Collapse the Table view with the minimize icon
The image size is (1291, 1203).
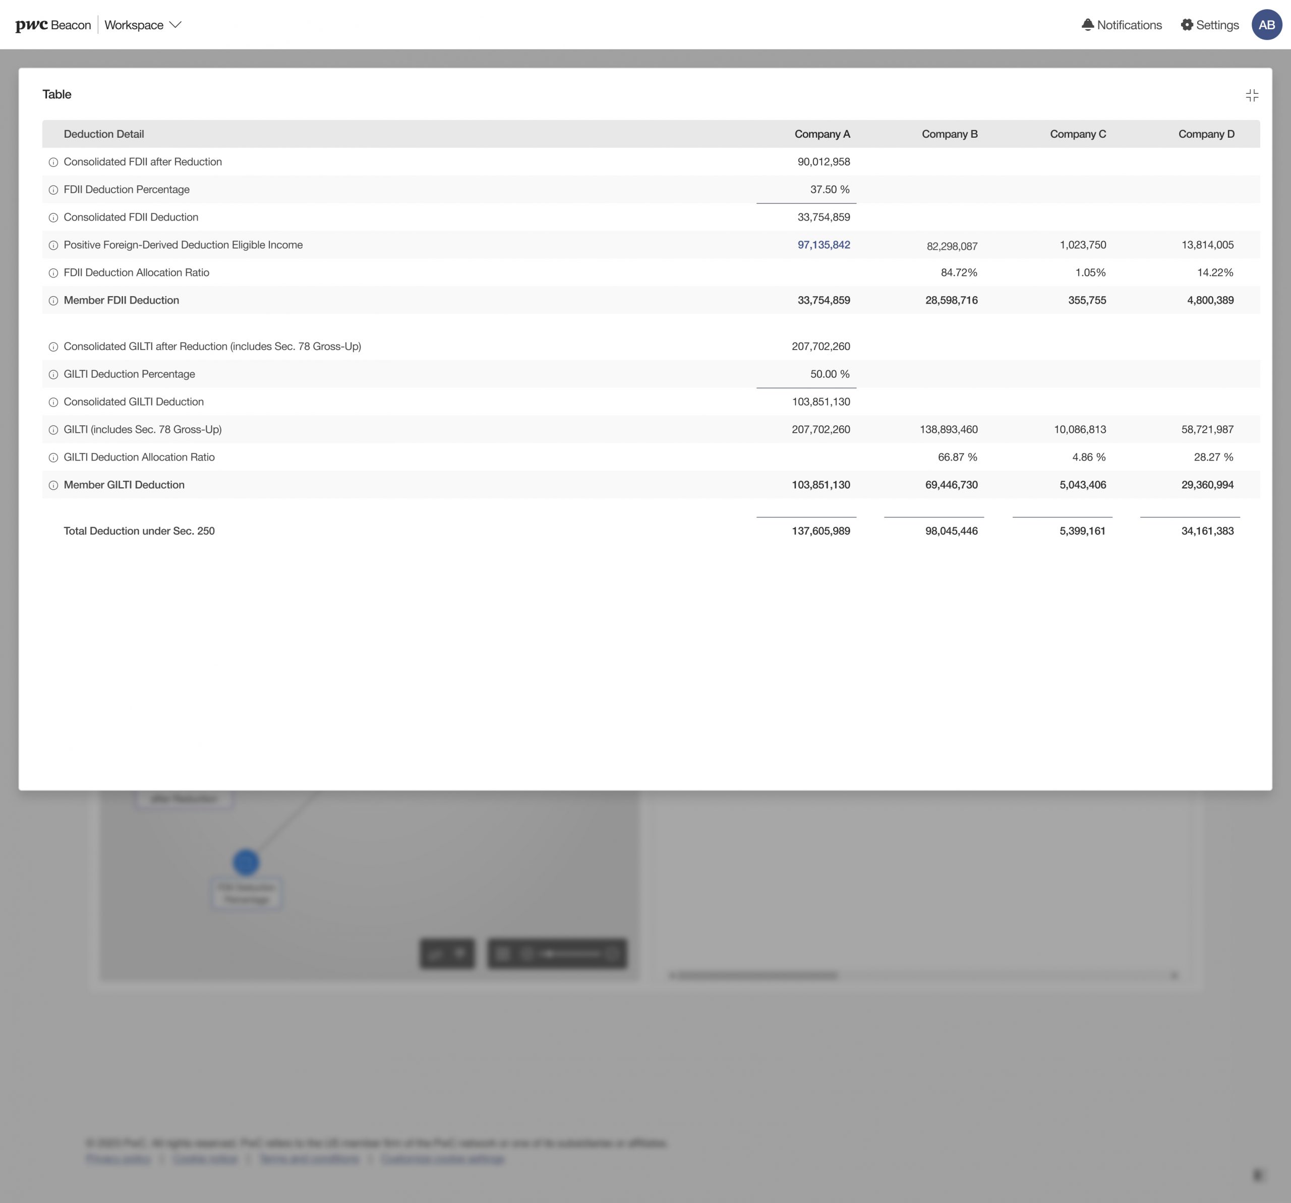tap(1252, 95)
